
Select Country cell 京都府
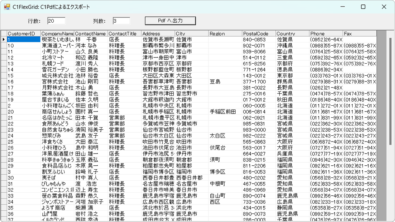tap(293, 64)
